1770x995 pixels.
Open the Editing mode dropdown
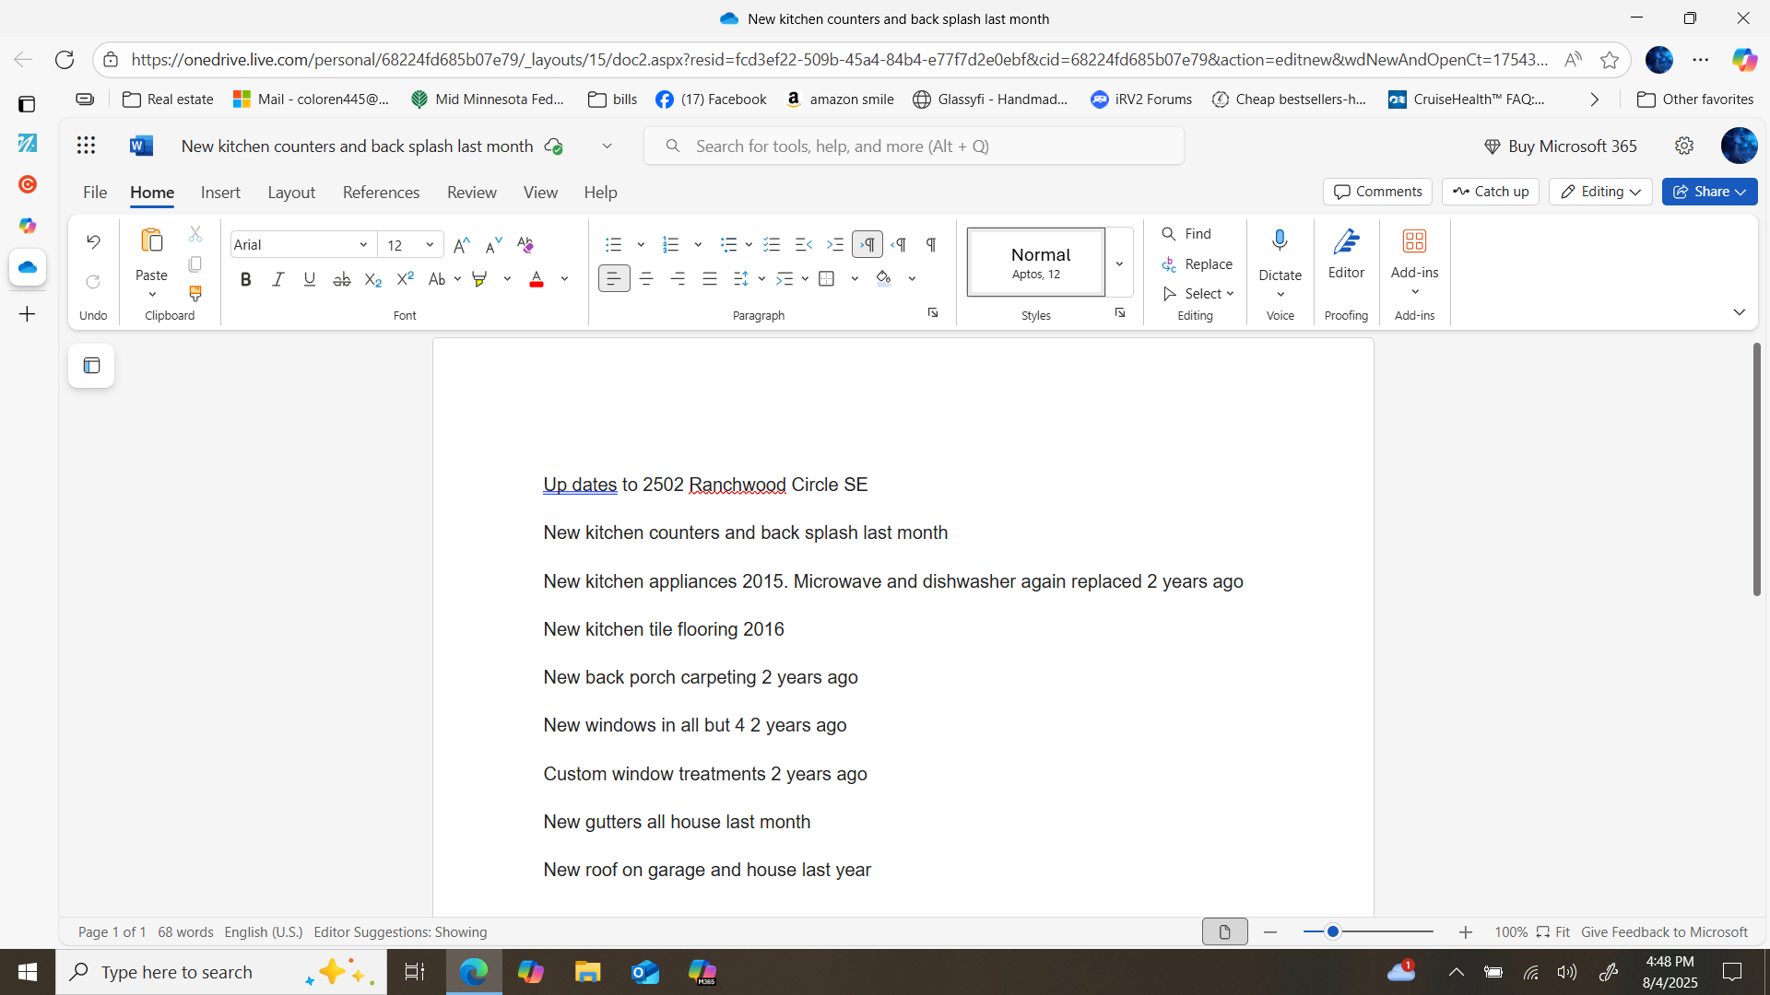pos(1600,192)
